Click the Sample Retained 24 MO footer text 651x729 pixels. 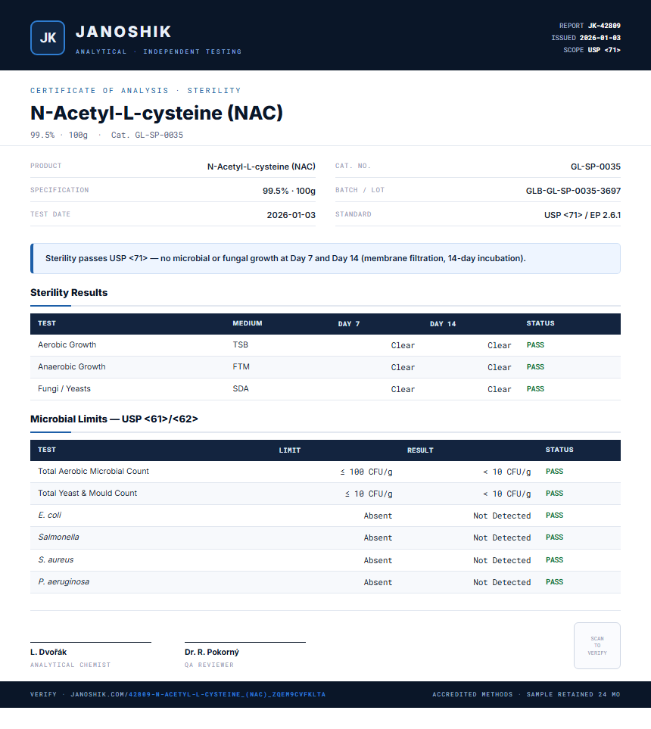[x=573, y=694]
